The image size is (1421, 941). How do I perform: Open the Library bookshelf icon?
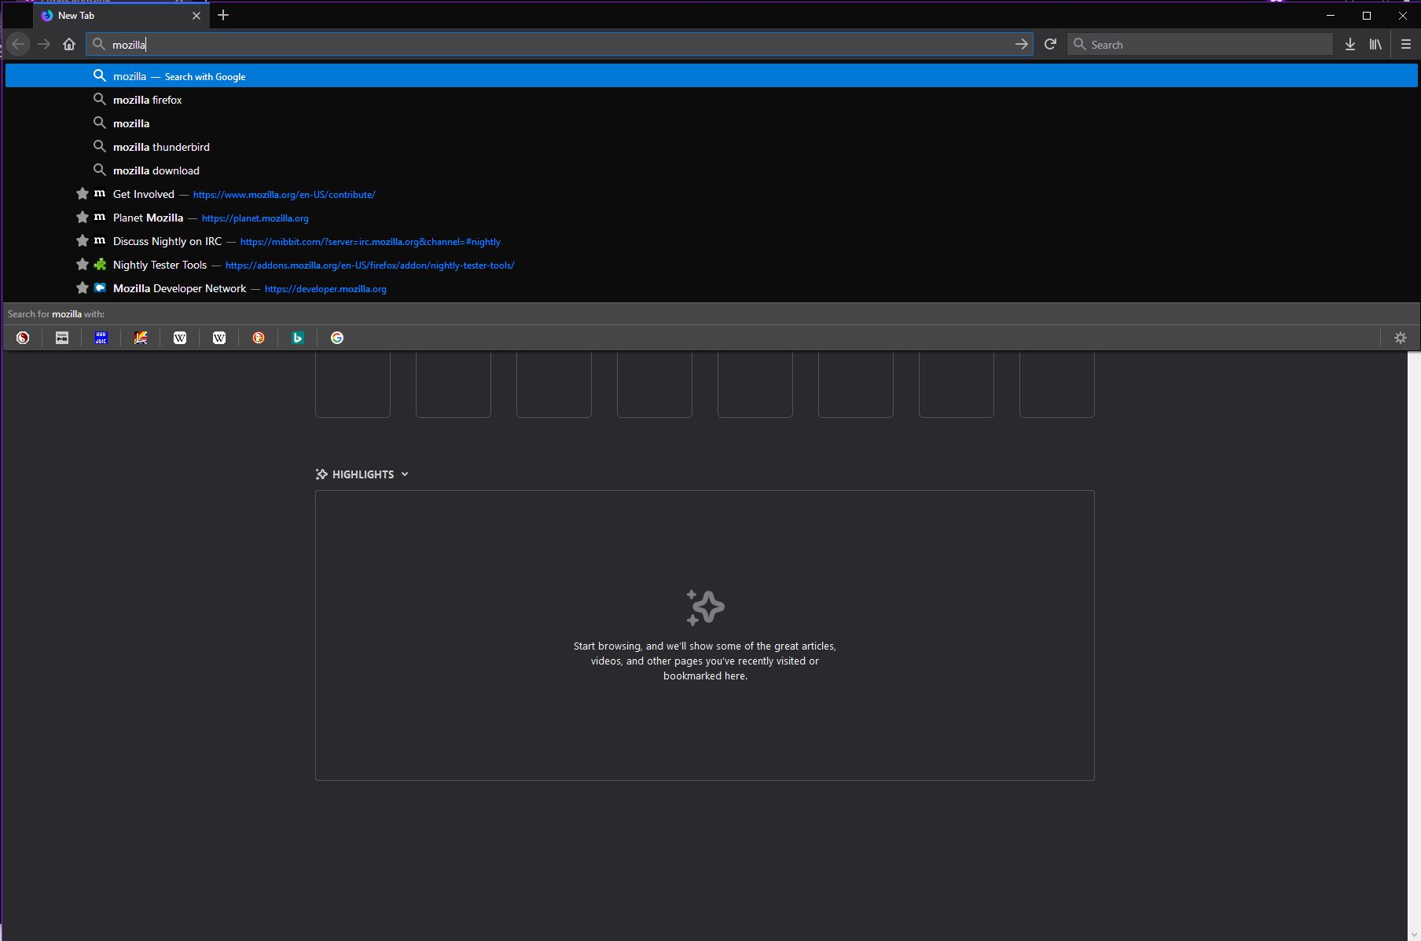(x=1375, y=45)
